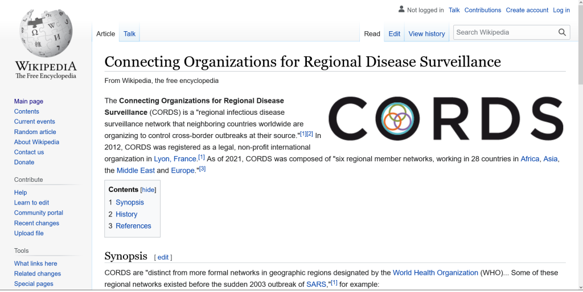583x292 pixels.
Task: View Recent changes
Action: pyautogui.click(x=36, y=223)
